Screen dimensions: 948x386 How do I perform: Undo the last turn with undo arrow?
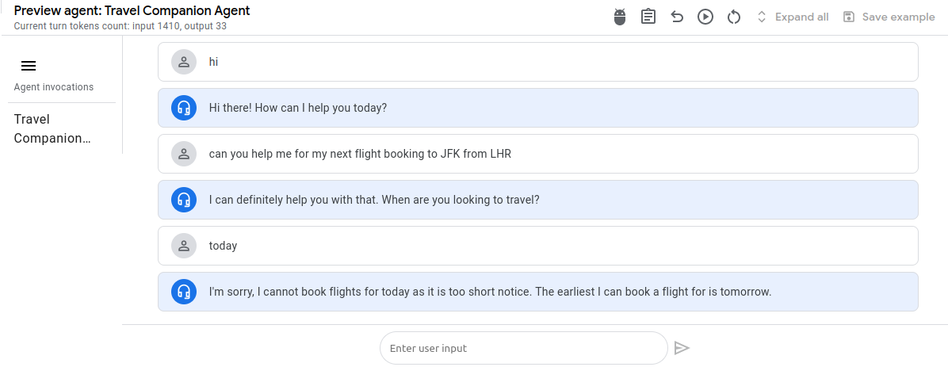(677, 17)
